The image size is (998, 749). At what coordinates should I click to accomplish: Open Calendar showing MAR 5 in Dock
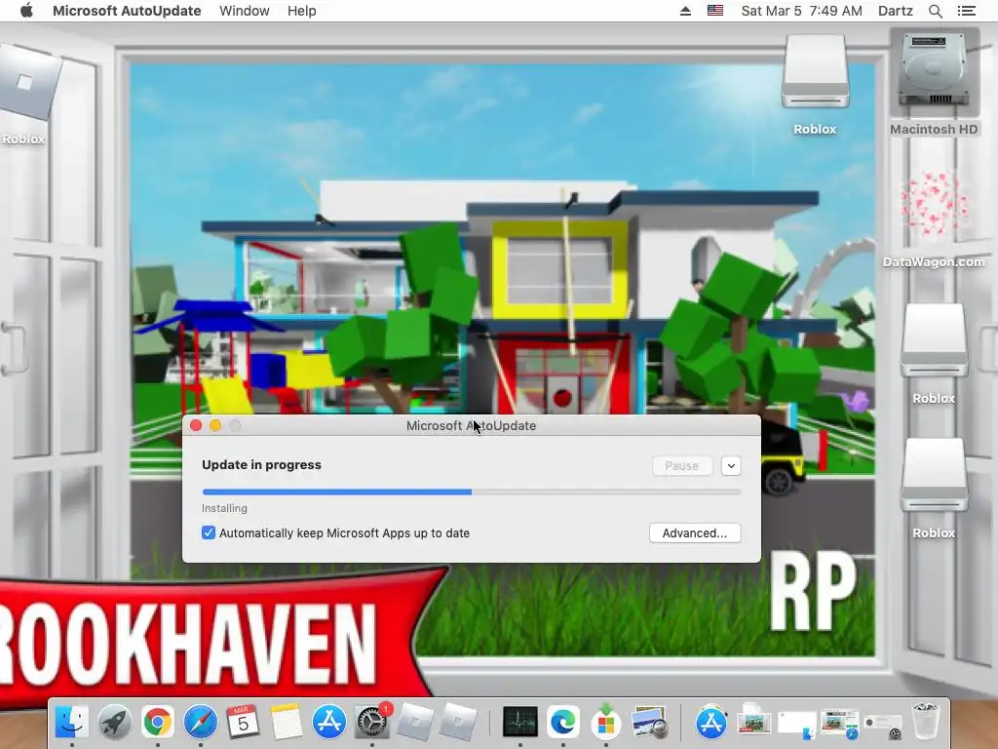[x=243, y=723]
